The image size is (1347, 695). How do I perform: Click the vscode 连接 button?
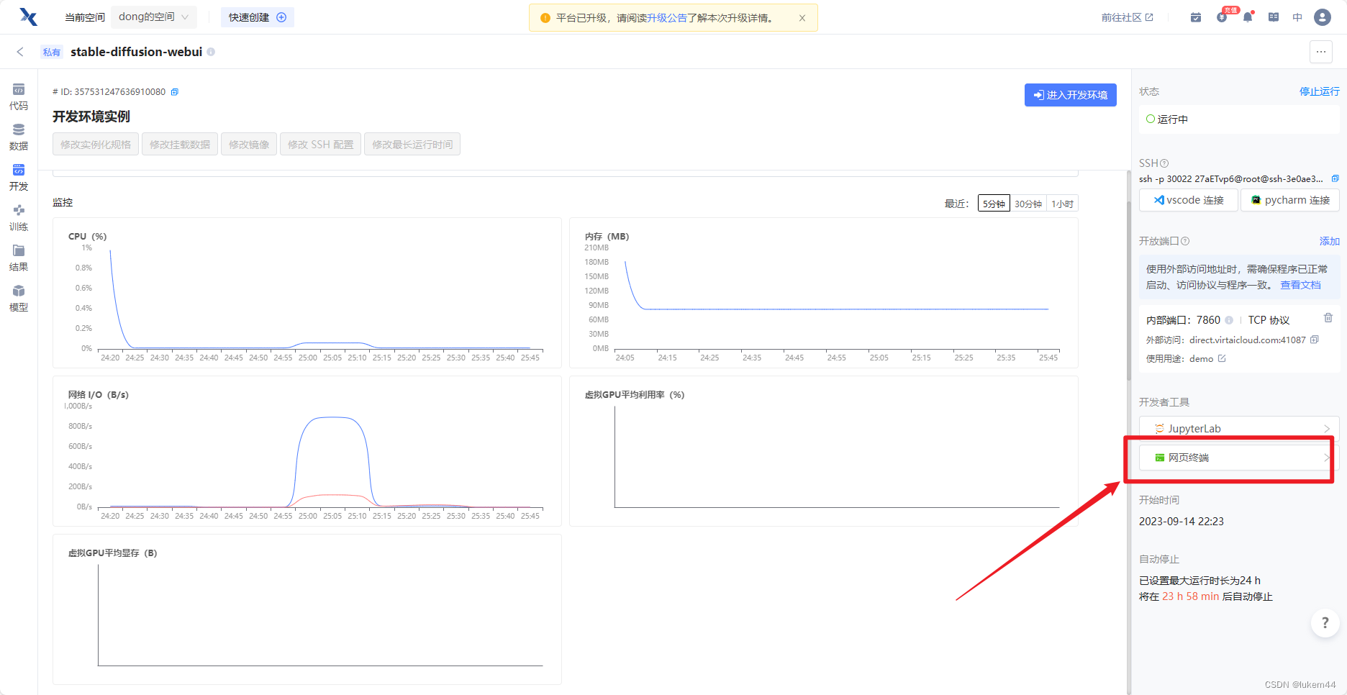[x=1188, y=200]
